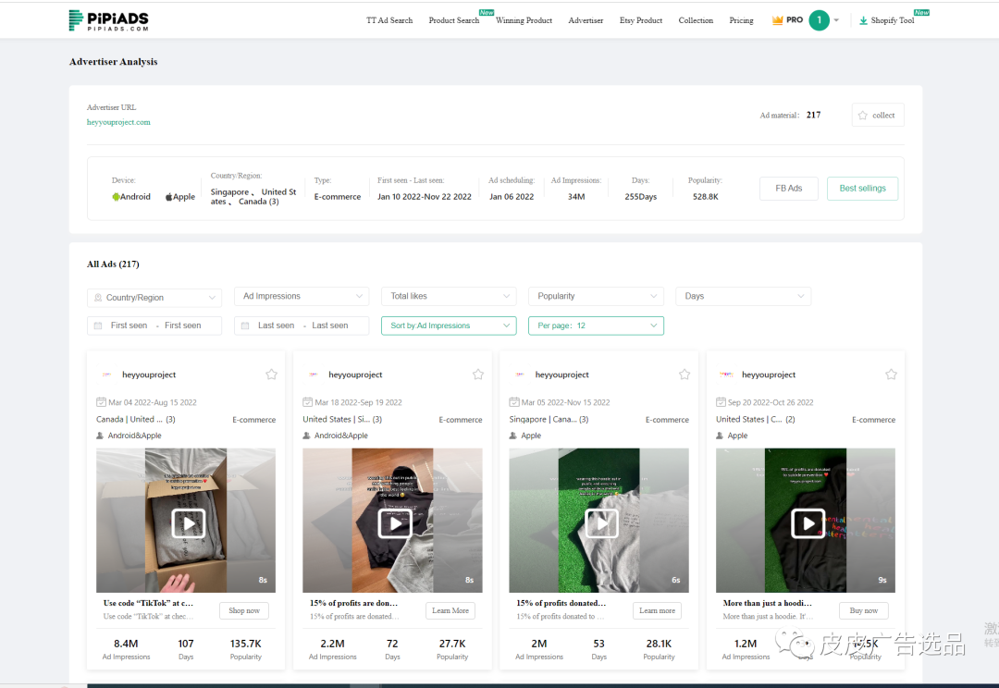999x688 pixels.
Task: Open the Total likes filter dropdown
Action: pyautogui.click(x=449, y=296)
